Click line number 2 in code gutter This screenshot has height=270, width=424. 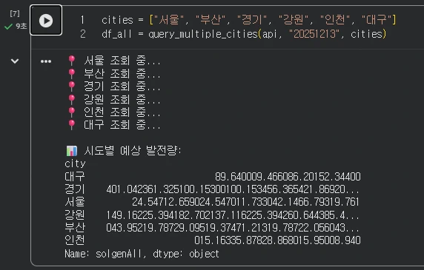tap(83, 34)
